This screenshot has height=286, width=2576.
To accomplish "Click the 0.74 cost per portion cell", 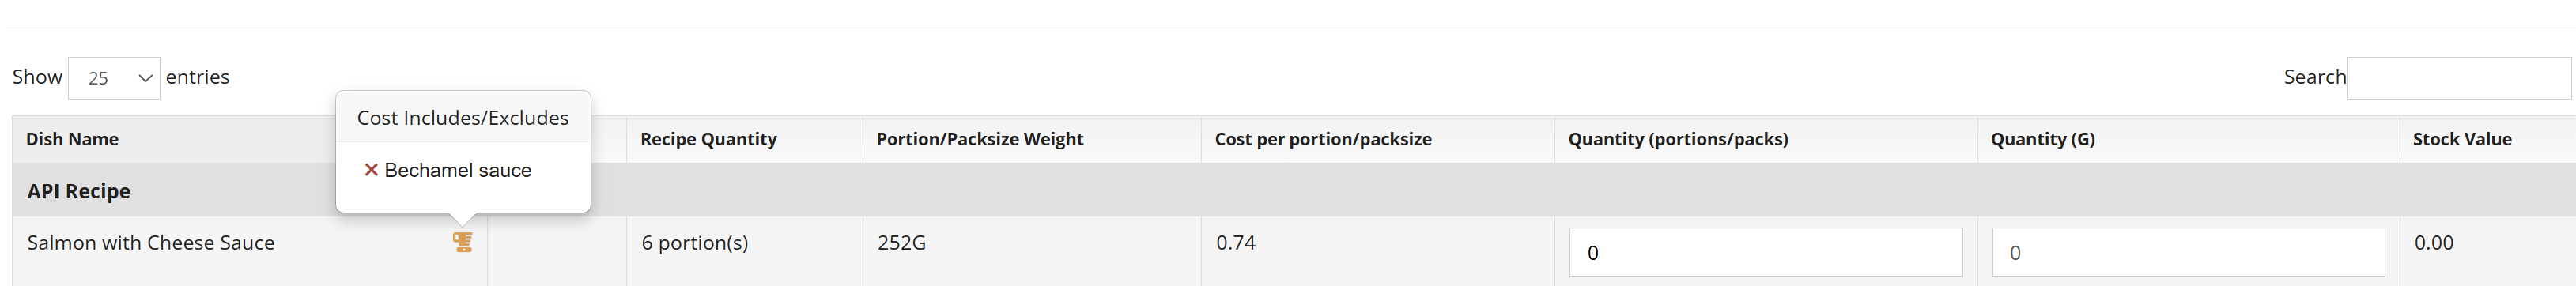I will 1235,243.
